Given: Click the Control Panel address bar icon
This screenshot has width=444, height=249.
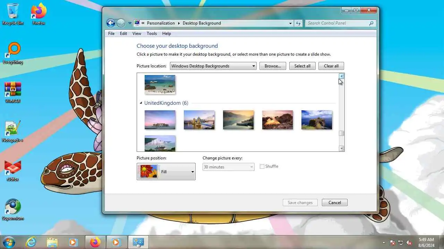Looking at the screenshot, I should [137, 23].
